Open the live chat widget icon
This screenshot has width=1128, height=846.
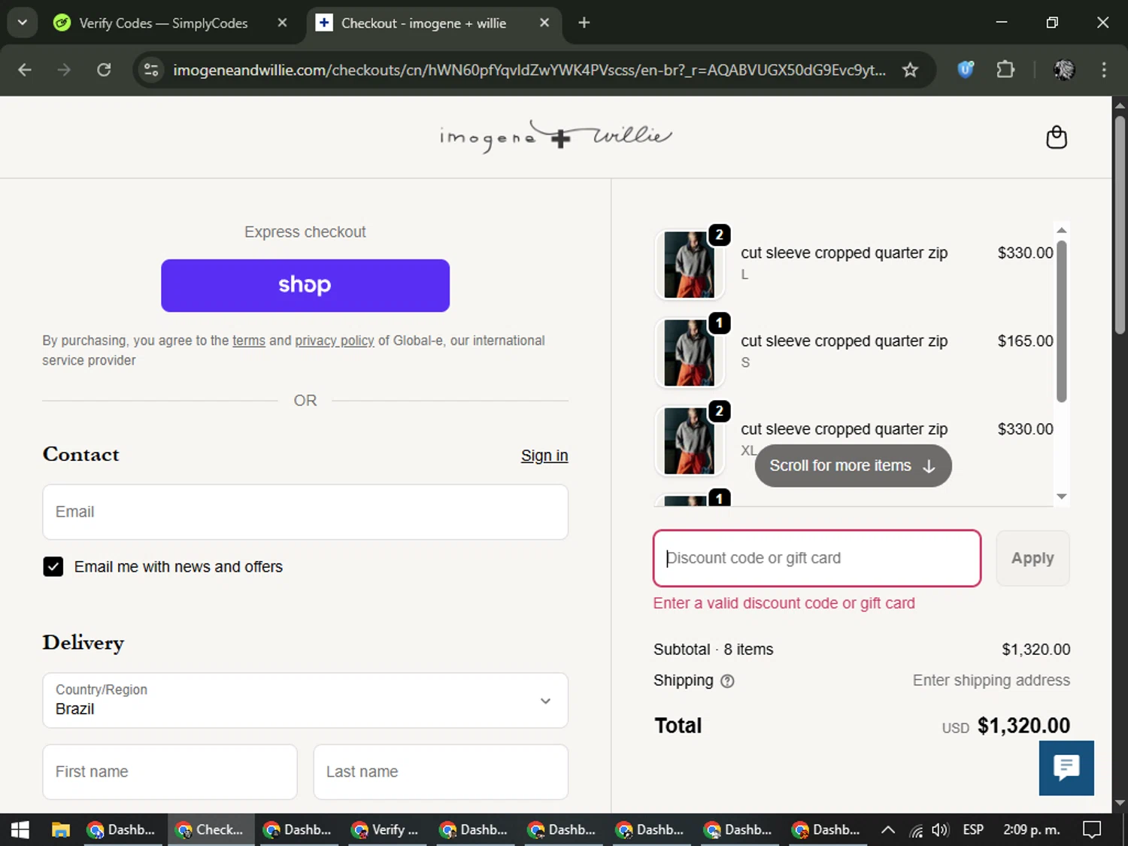tap(1066, 768)
